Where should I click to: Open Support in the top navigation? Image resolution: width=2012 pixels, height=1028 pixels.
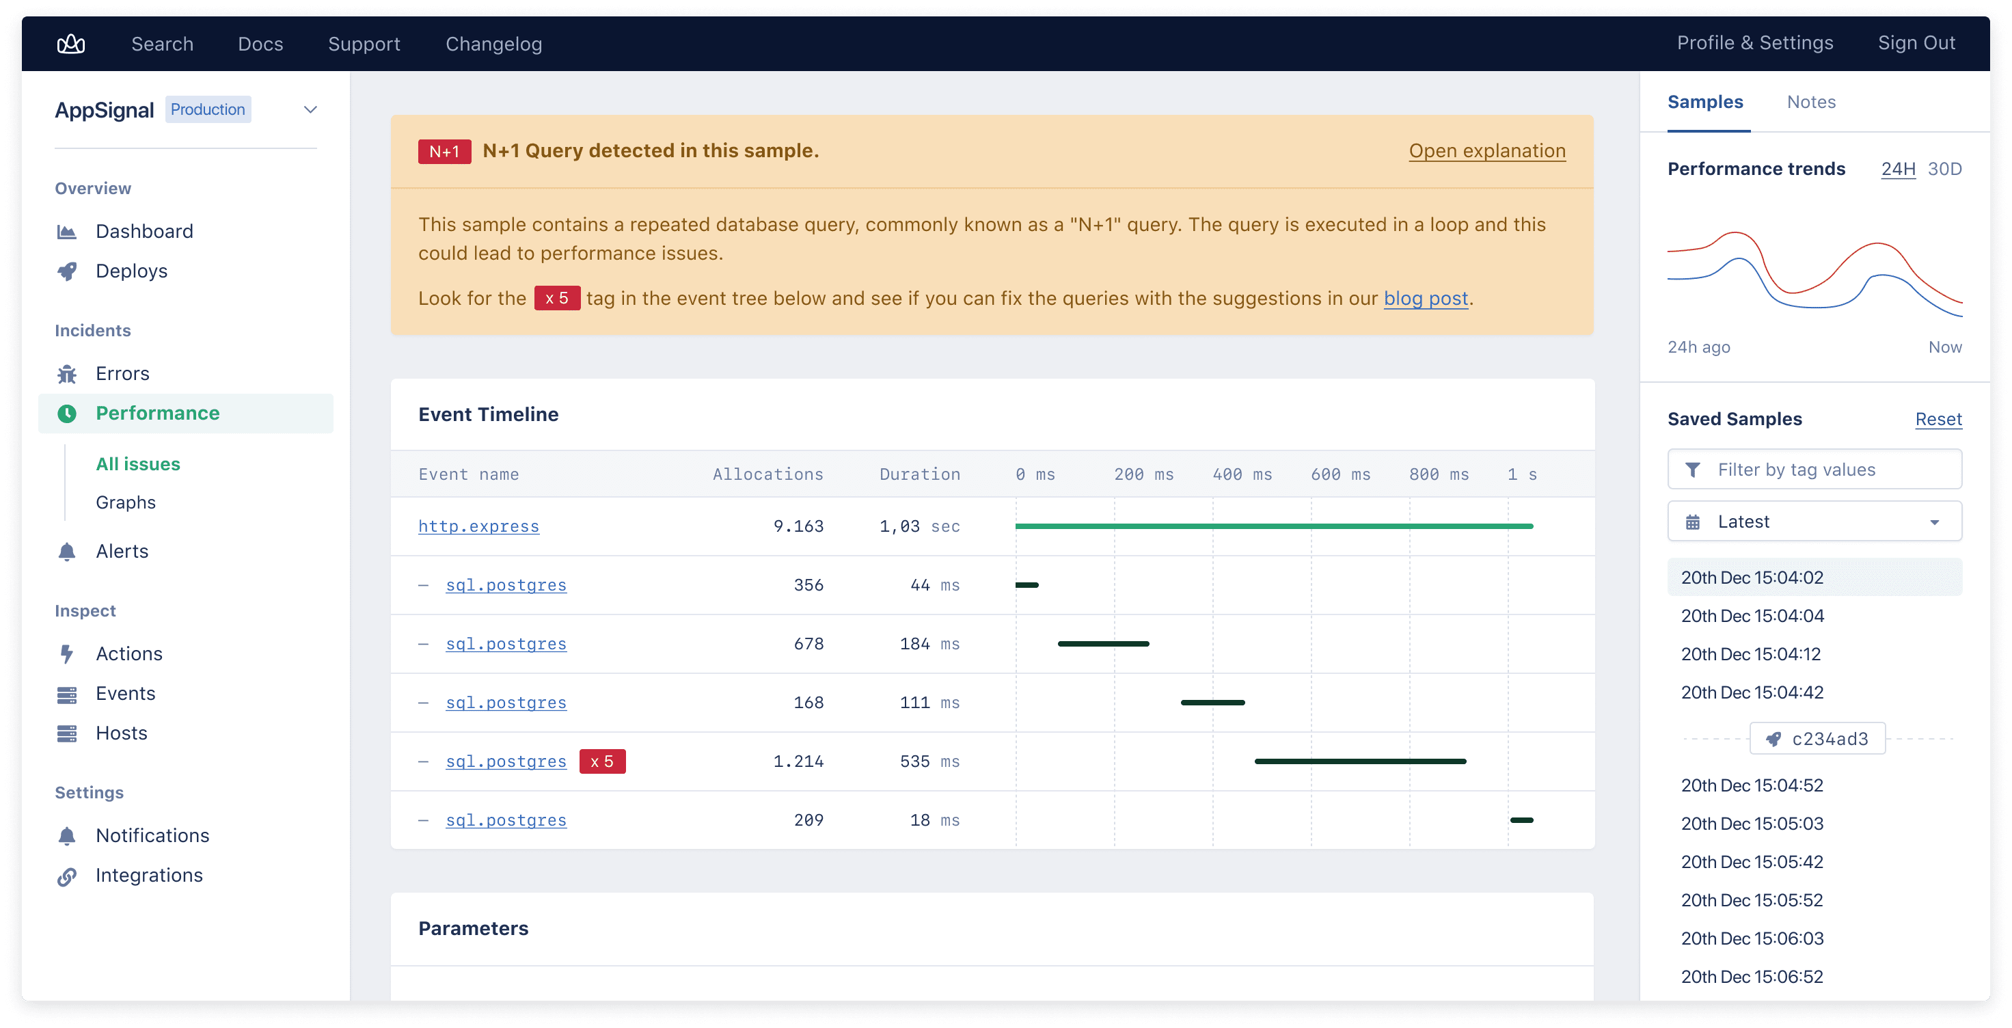pos(364,44)
